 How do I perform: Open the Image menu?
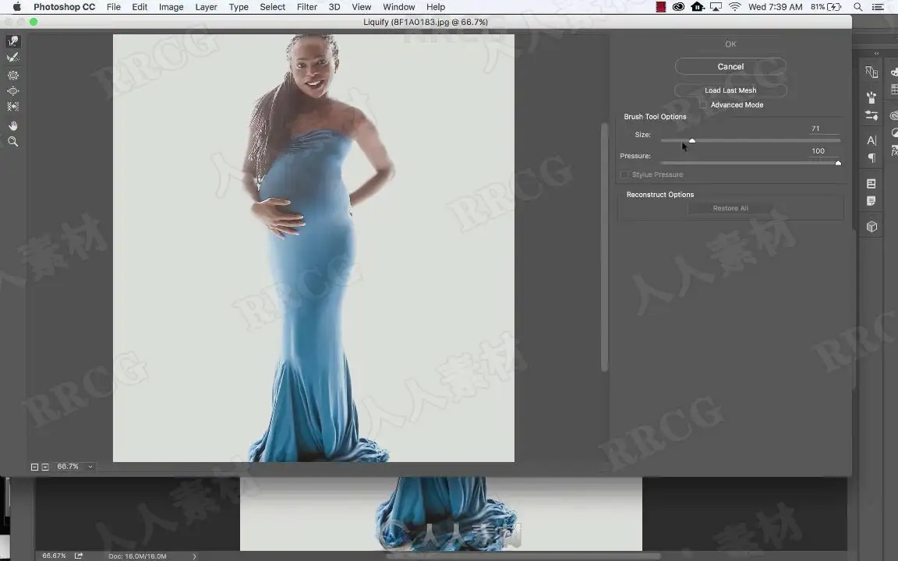click(171, 7)
